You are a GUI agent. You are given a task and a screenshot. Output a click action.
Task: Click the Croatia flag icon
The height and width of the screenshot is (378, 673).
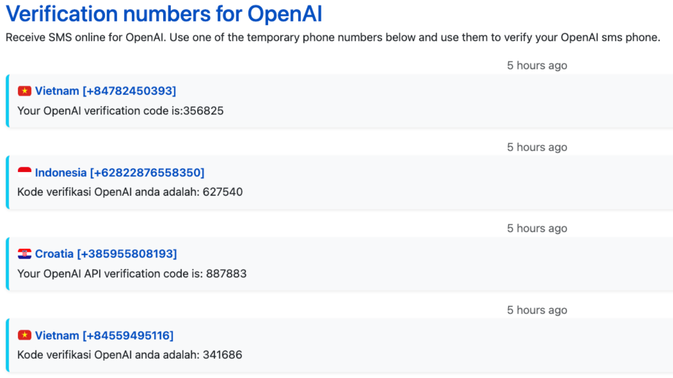[x=25, y=254]
